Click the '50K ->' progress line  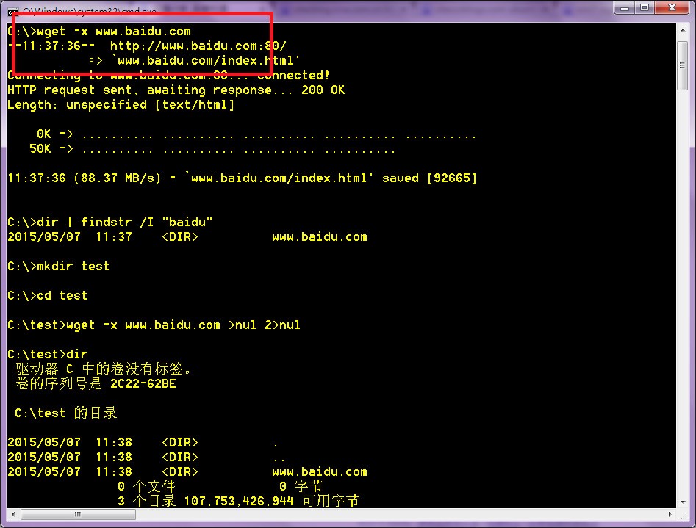(212, 149)
